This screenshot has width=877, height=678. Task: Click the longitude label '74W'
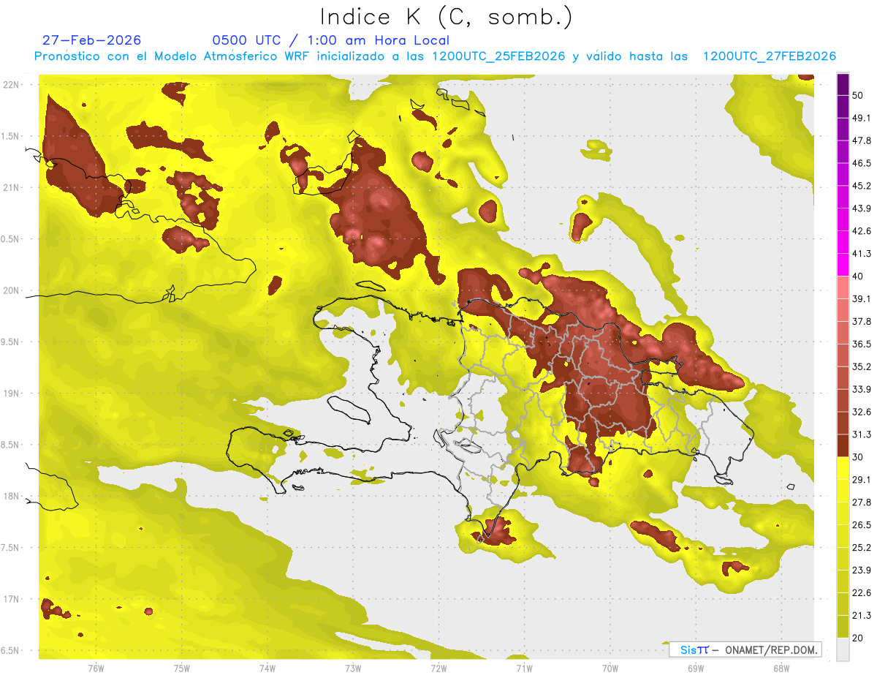pyautogui.click(x=267, y=668)
